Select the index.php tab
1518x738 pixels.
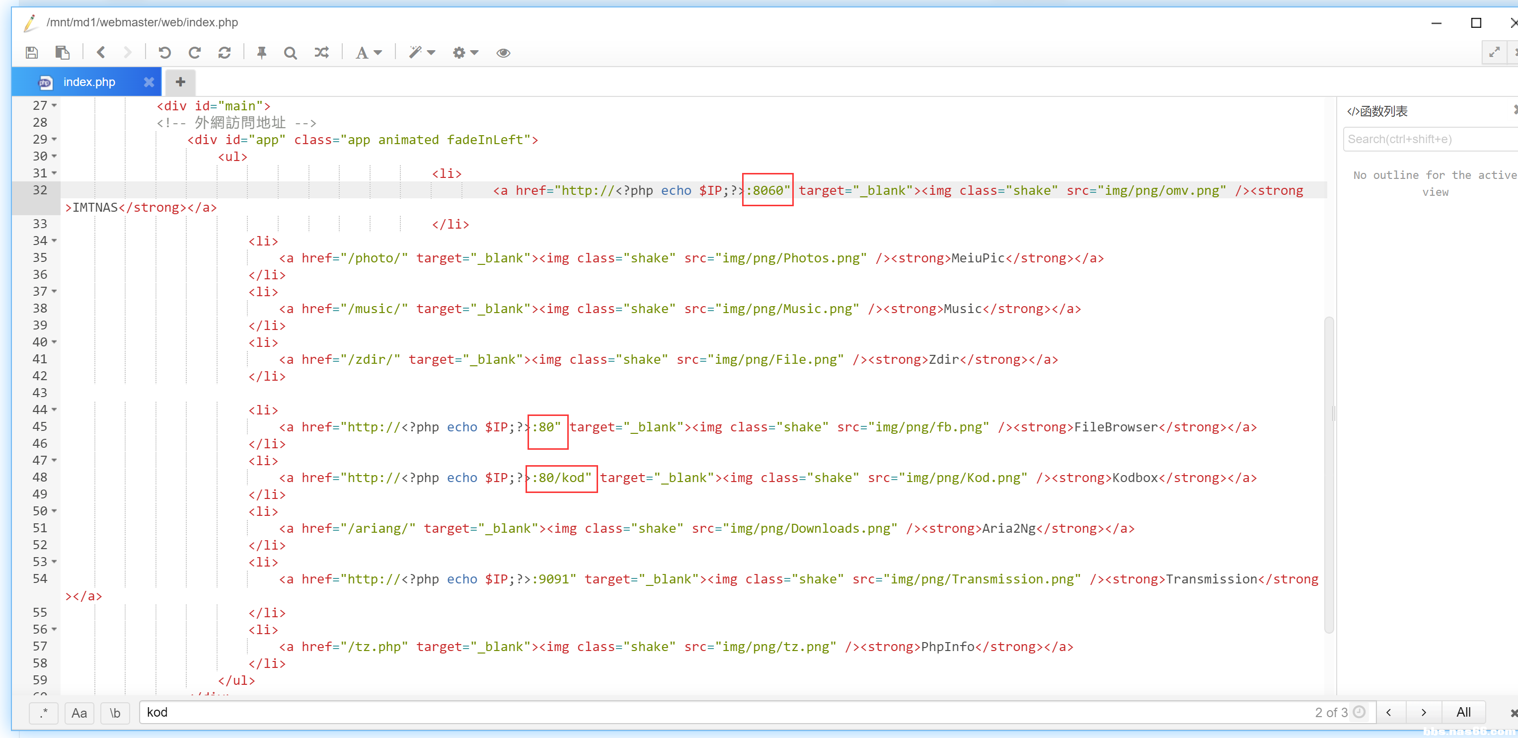(89, 82)
